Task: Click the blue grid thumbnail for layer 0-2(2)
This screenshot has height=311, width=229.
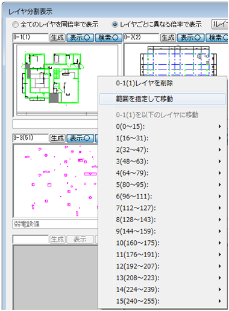Action: (x=177, y=60)
